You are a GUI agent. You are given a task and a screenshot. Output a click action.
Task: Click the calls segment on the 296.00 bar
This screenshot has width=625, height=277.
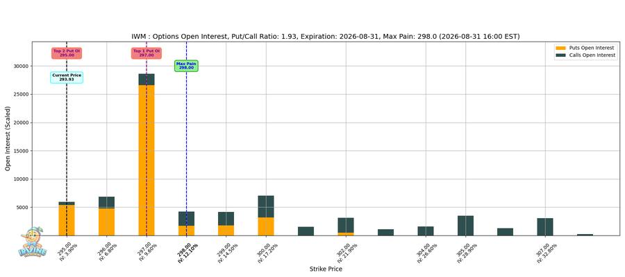coord(106,202)
